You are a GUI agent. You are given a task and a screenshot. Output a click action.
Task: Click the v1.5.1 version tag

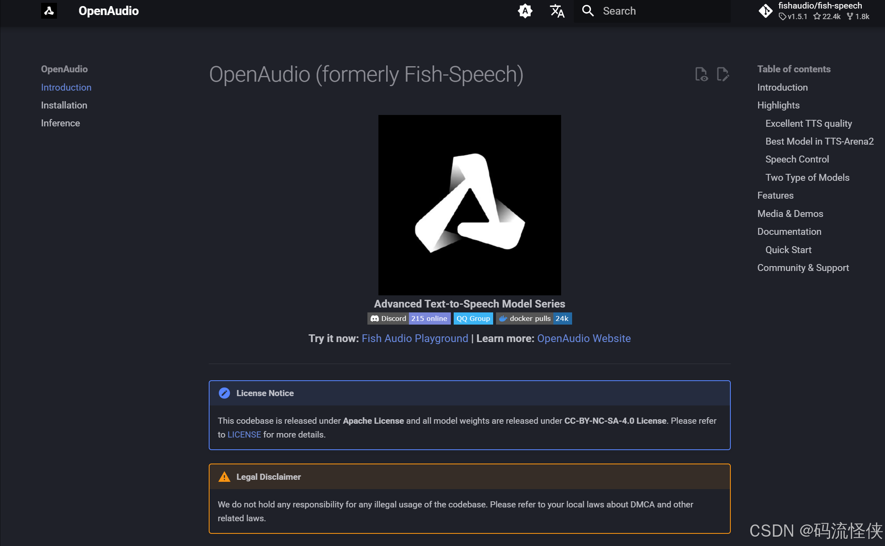coord(793,17)
